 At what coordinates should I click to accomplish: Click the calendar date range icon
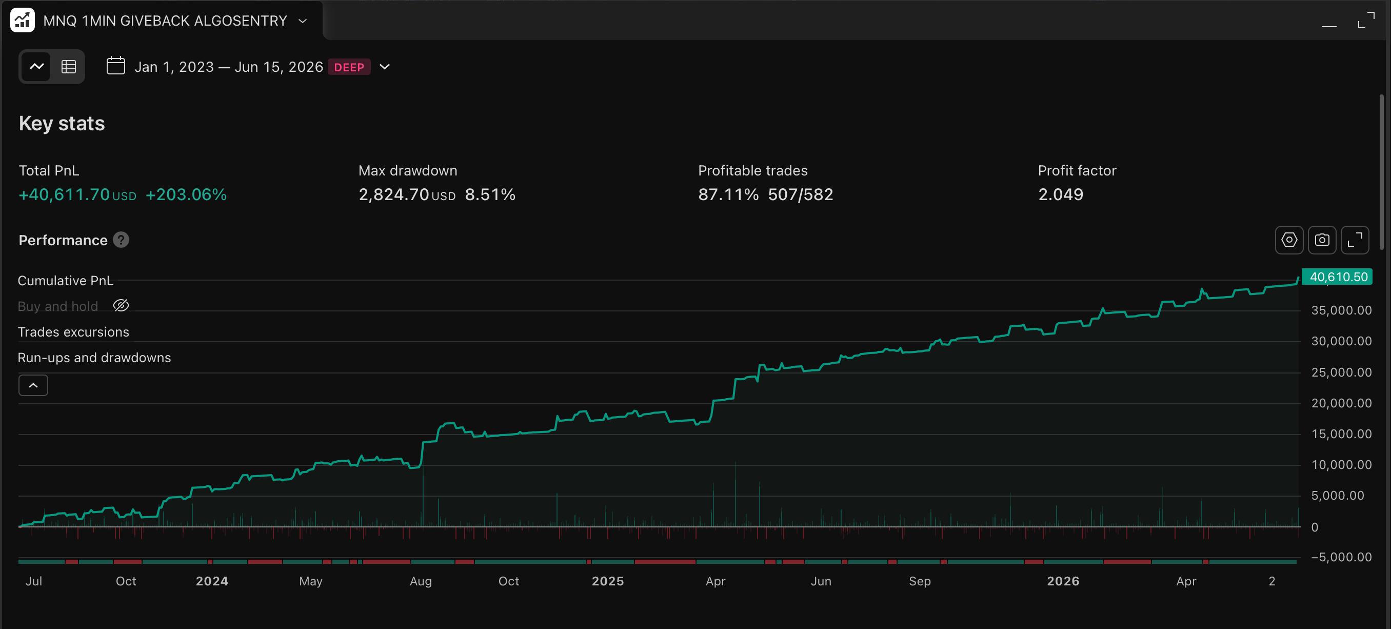click(x=115, y=66)
